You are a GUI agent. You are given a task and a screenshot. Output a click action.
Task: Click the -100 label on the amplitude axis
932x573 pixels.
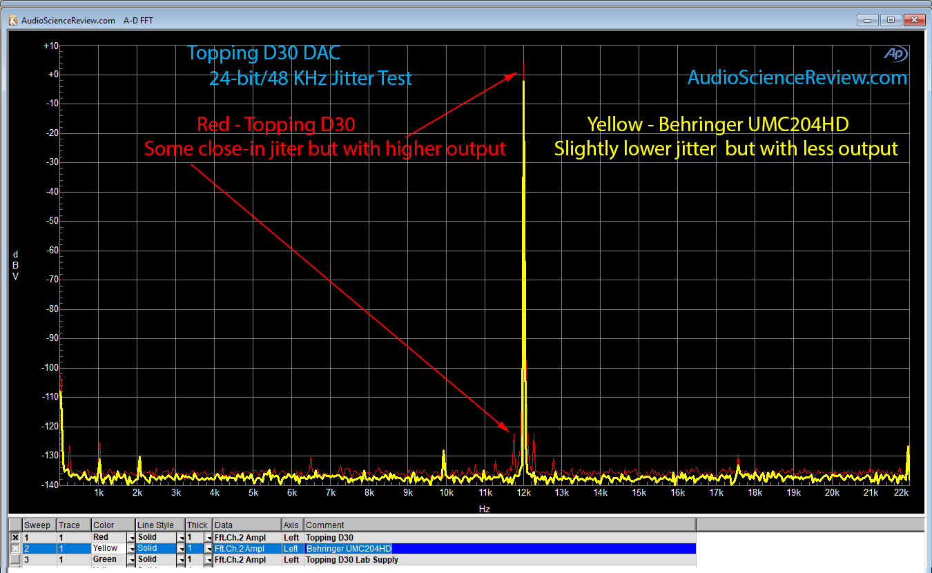click(x=49, y=367)
